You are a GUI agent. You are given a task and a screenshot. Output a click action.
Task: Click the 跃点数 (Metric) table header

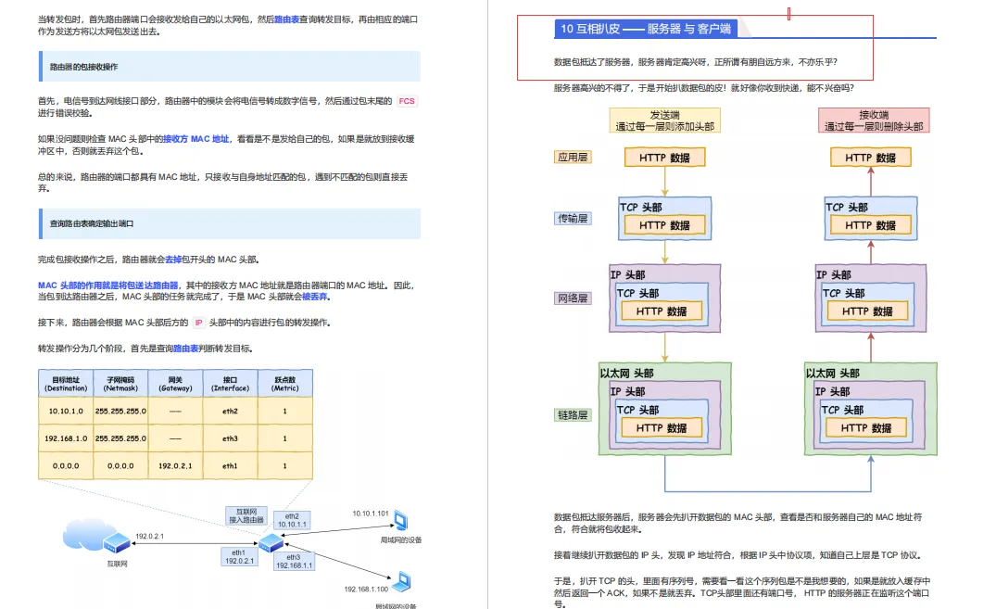click(x=284, y=384)
